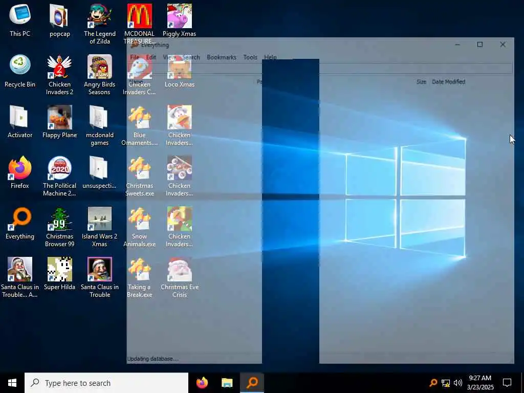Open the volume tray icon
The image size is (524, 393).
pyautogui.click(x=458, y=383)
